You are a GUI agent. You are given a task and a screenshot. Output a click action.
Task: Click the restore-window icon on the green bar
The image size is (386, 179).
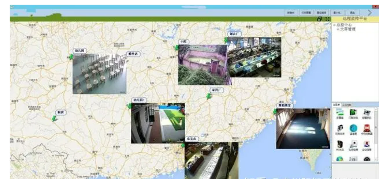[320, 19]
